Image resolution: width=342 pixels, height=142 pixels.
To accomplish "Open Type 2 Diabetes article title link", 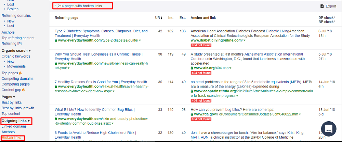I will (101, 33).
